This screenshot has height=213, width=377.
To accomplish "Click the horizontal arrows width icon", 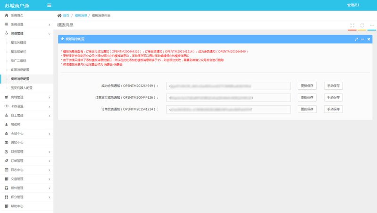I will click(x=372, y=25).
